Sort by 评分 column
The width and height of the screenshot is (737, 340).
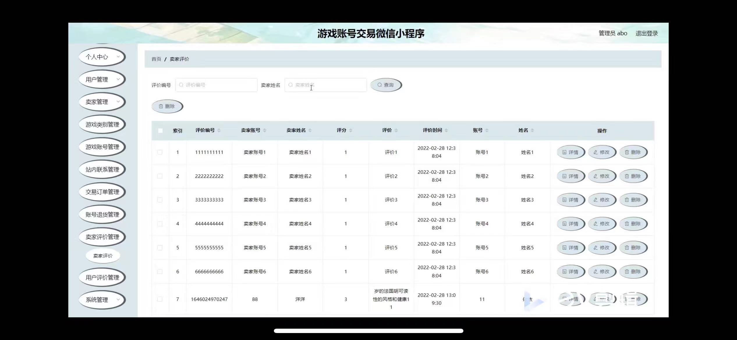click(x=351, y=130)
